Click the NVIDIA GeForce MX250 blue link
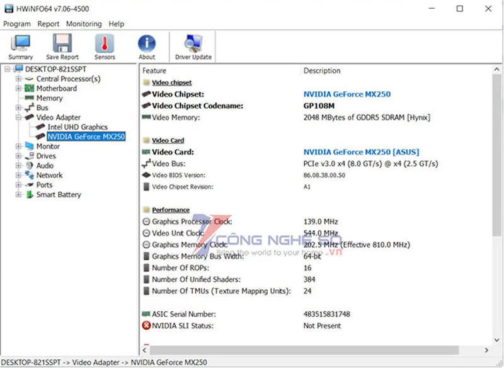This screenshot has height=368, width=504. (x=347, y=94)
